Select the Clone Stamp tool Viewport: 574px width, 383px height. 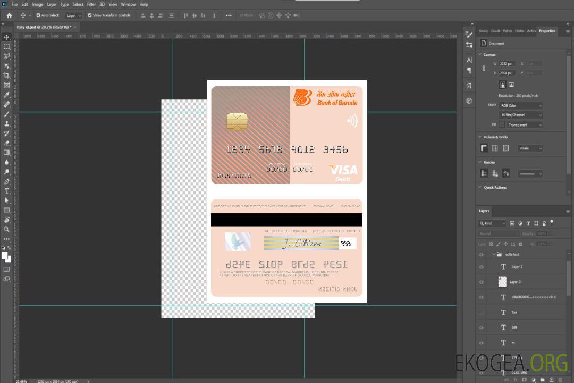[7, 123]
